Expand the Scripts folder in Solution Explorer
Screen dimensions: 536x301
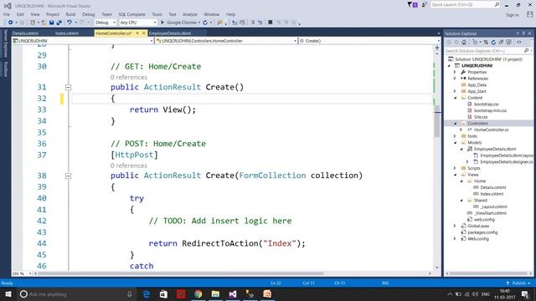(x=455, y=168)
